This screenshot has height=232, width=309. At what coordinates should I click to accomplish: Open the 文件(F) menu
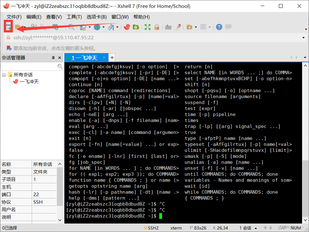tap(14, 17)
